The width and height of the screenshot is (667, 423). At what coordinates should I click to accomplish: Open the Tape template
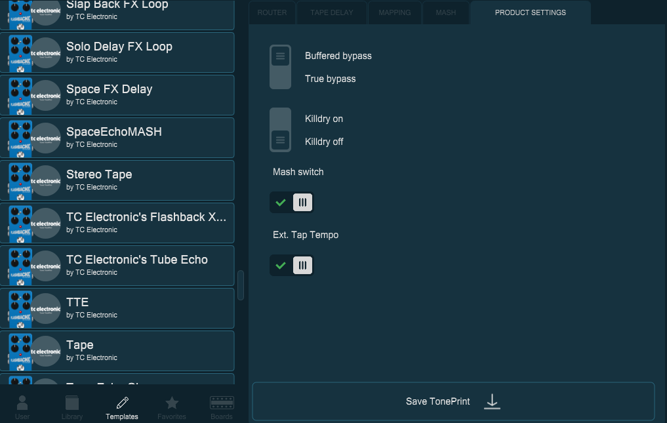tap(117, 351)
